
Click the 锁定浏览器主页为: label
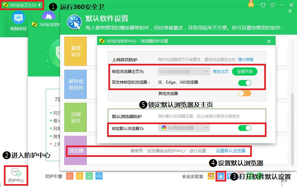click(128, 72)
